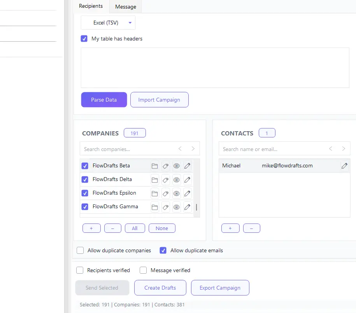Viewport: 356px width, 313px height.
Task: Click the previous page chevron in Contacts search
Action: (331, 148)
